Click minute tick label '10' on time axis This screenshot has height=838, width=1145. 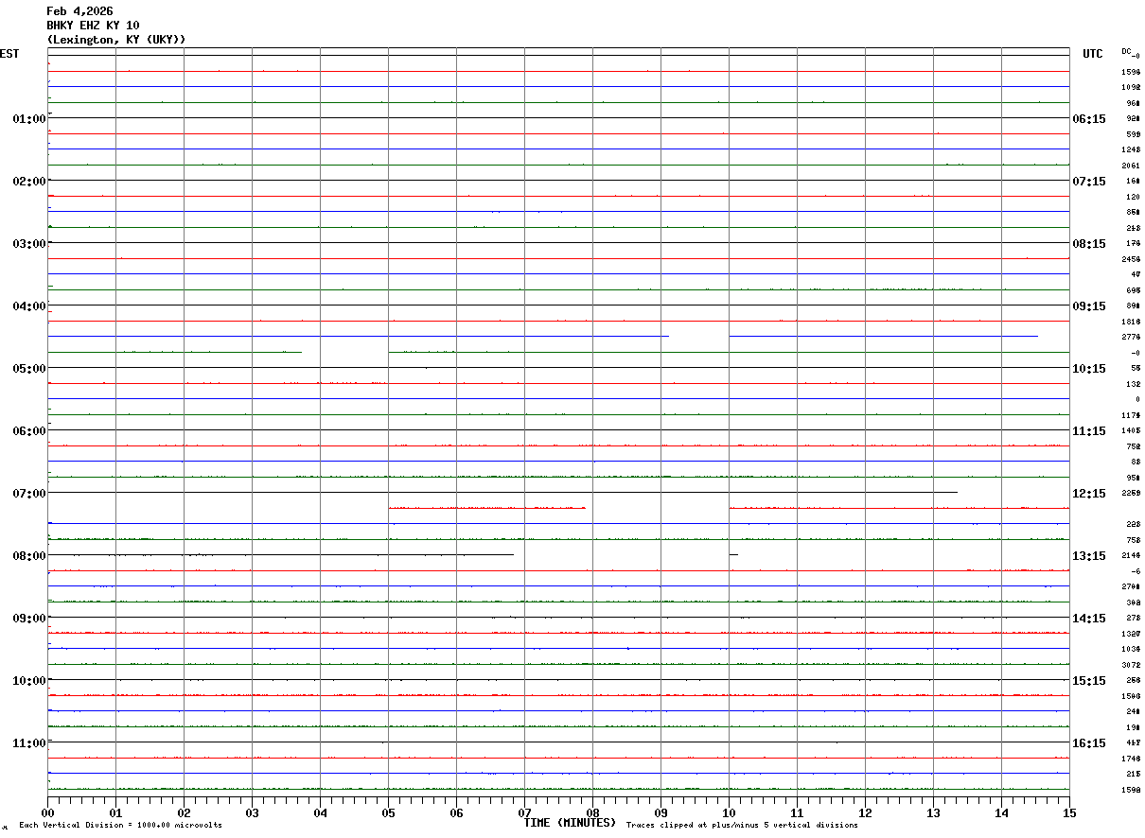729,812
